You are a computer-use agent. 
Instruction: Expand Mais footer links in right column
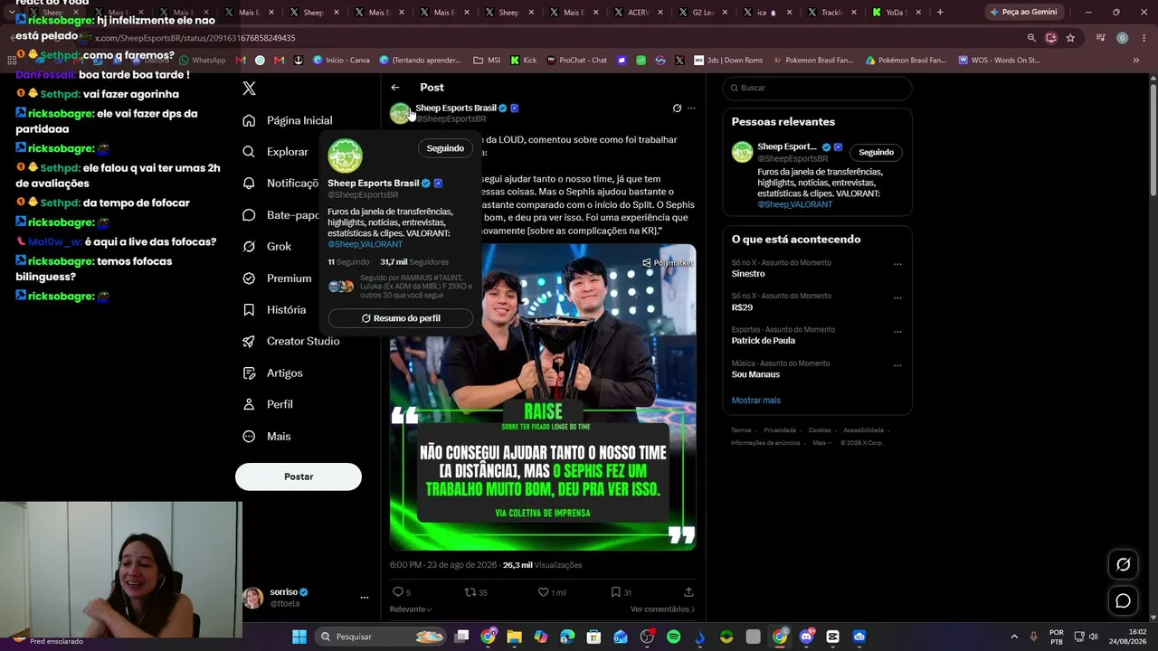point(821,443)
